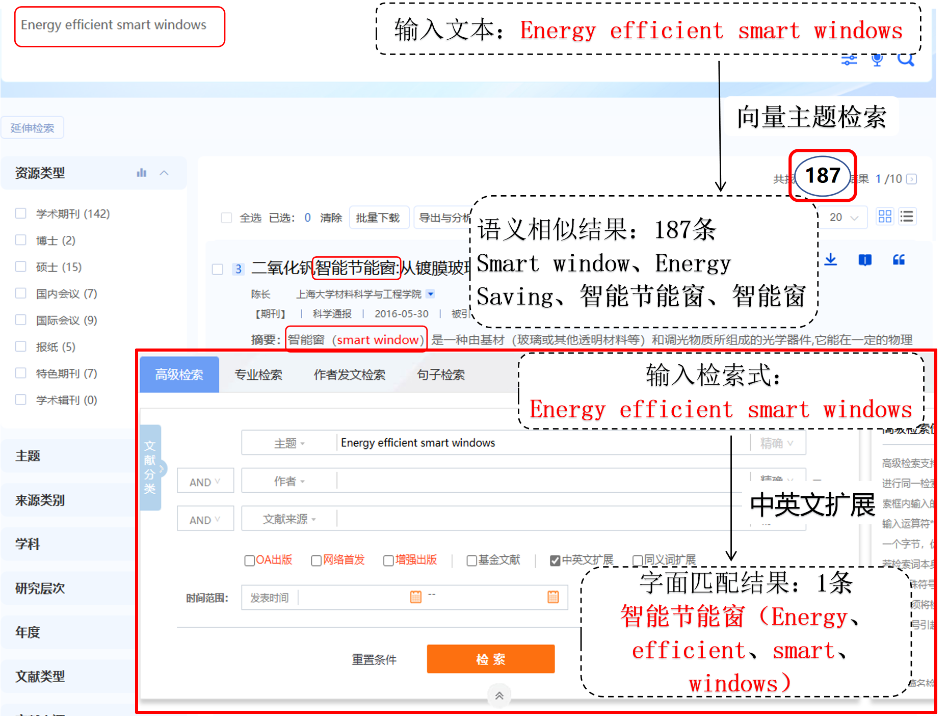The width and height of the screenshot is (948, 723).
Task: Click the microphone voice search icon
Action: coord(877,61)
